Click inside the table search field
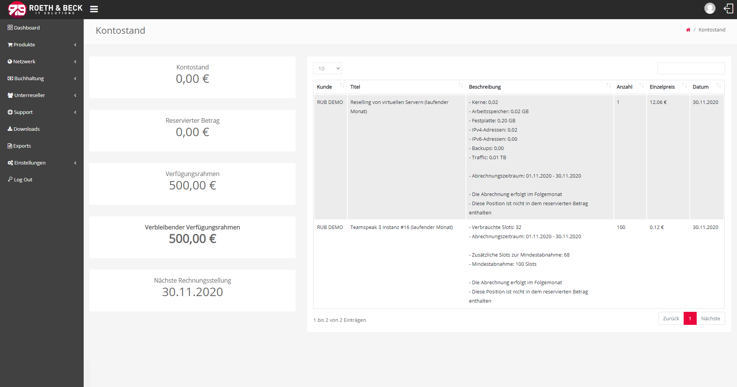This screenshot has height=387, width=737. coord(691,68)
